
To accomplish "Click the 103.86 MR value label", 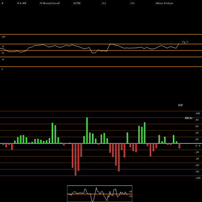I will tap(189, 118).
